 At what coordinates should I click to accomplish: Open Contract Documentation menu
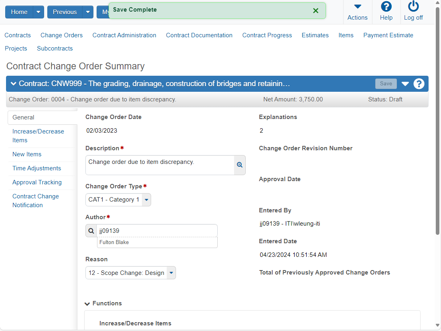pos(199,35)
